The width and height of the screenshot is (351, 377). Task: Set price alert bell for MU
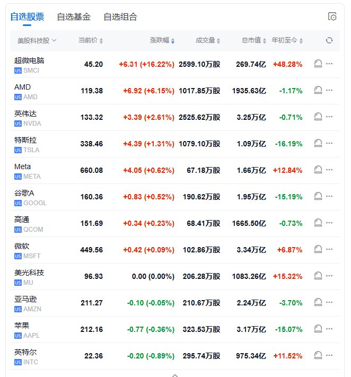coord(318,276)
